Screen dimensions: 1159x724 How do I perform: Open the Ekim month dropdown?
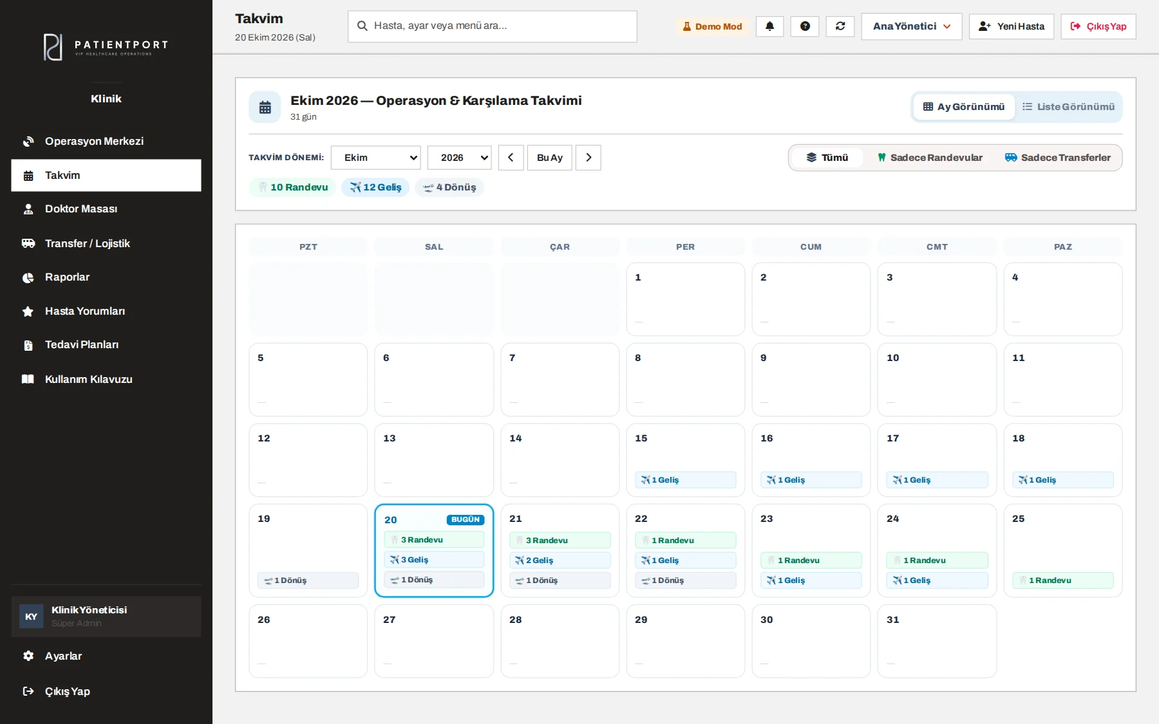click(x=376, y=158)
